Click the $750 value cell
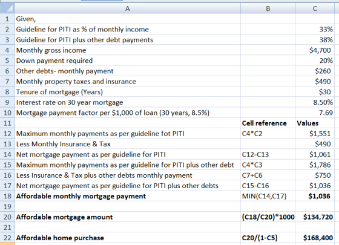Viewport: 339px width, 245px height. coord(315,175)
